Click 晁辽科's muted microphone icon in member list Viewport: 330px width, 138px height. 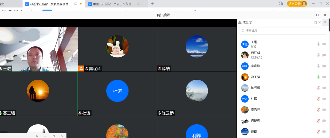[318, 55]
